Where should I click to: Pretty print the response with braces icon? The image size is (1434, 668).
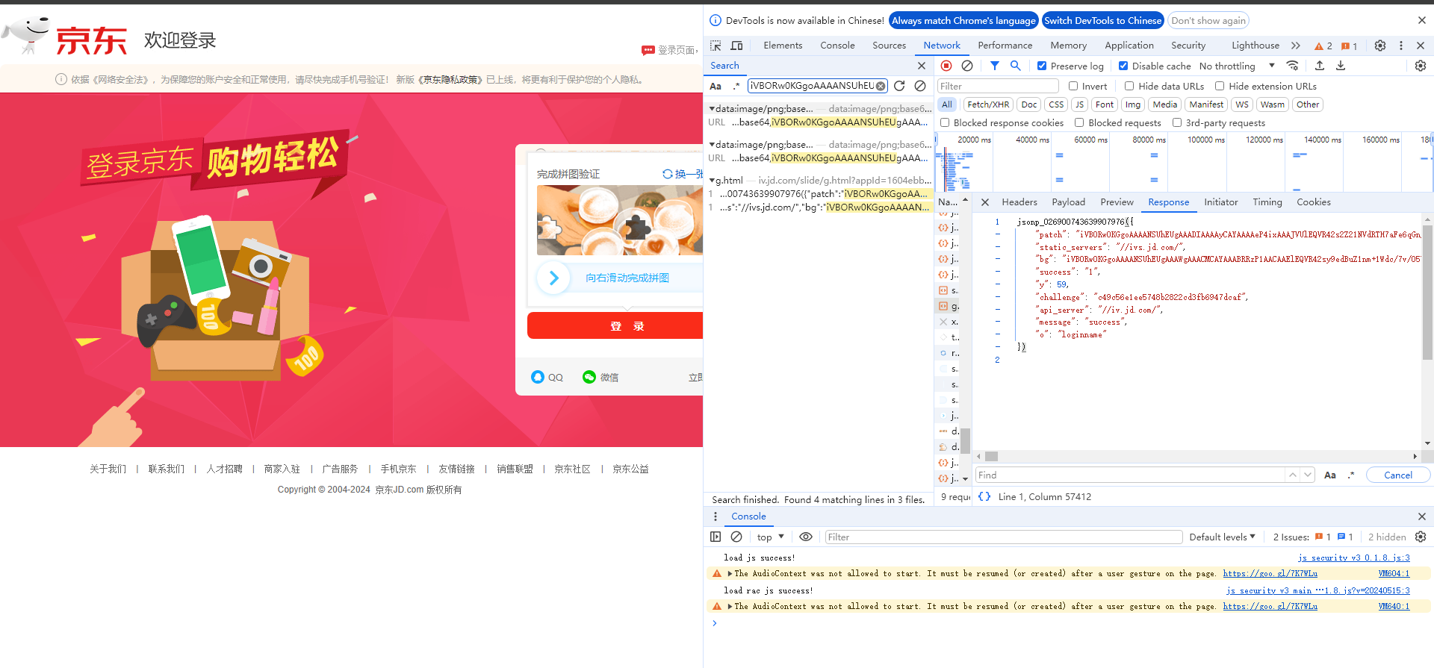pyautogui.click(x=984, y=496)
